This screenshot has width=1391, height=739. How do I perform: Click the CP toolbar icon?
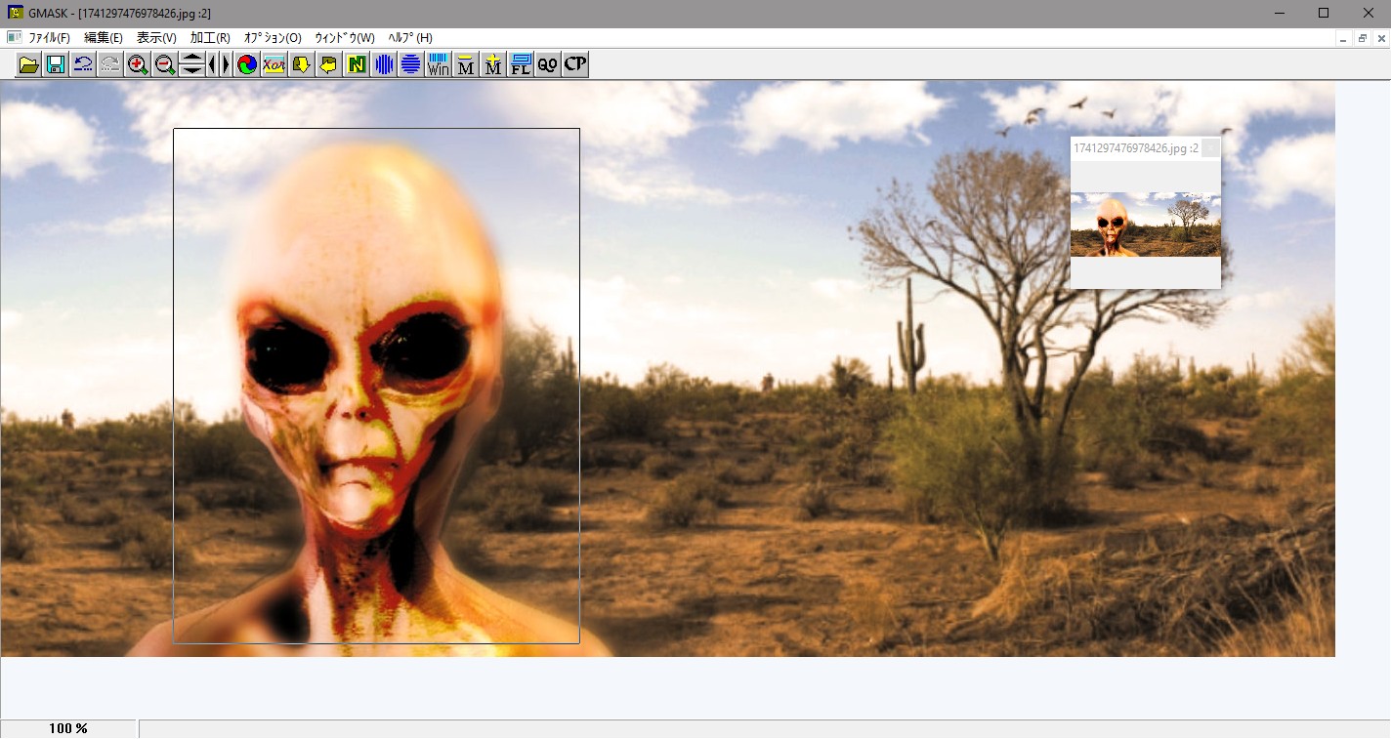575,64
